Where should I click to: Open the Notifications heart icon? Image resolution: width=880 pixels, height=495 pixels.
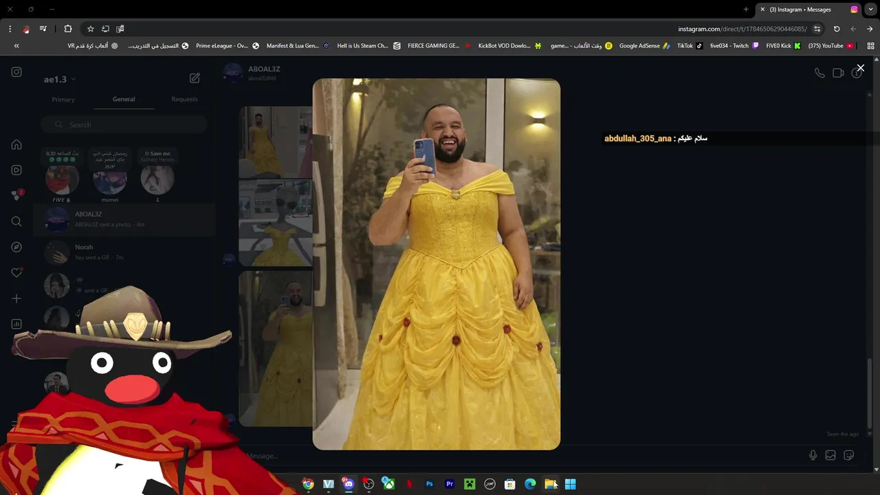(16, 273)
